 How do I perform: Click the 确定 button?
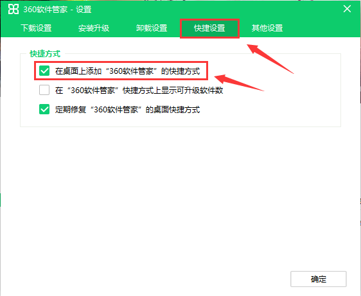tap(319, 279)
